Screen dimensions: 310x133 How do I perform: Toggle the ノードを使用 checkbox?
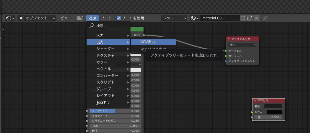point(119,18)
